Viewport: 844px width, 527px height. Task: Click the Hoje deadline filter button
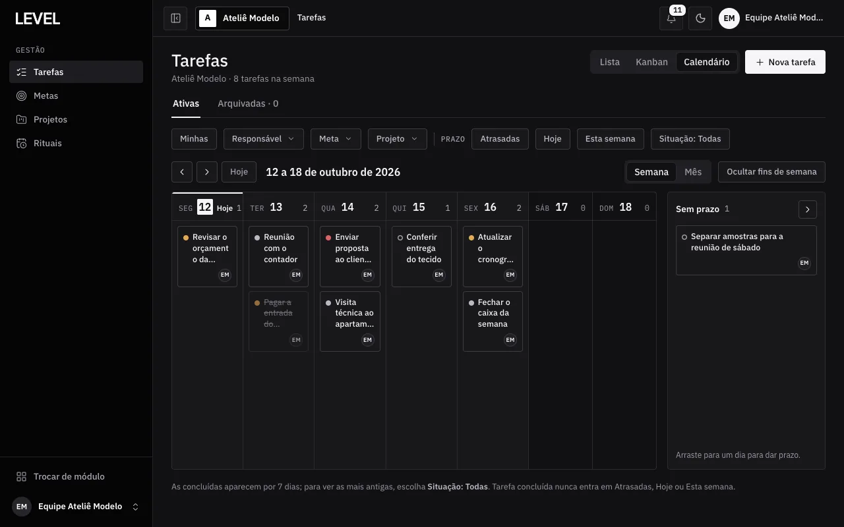(553, 139)
